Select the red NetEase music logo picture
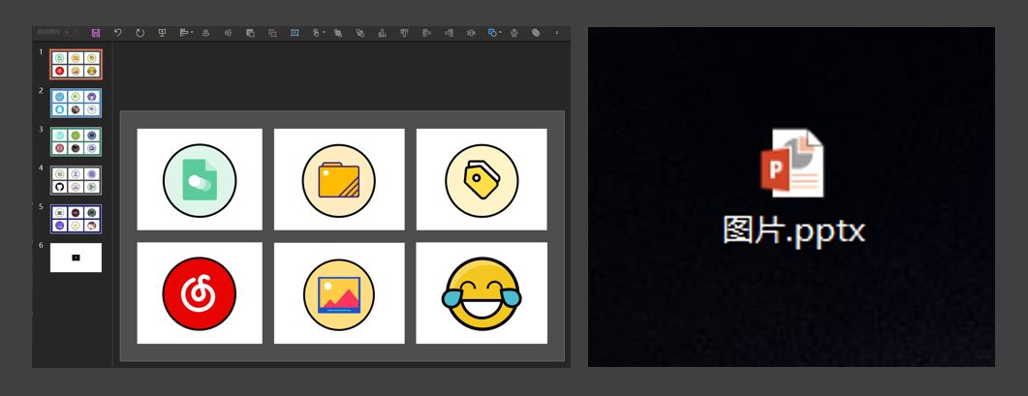Image resolution: width=1028 pixels, height=396 pixels. [200, 293]
